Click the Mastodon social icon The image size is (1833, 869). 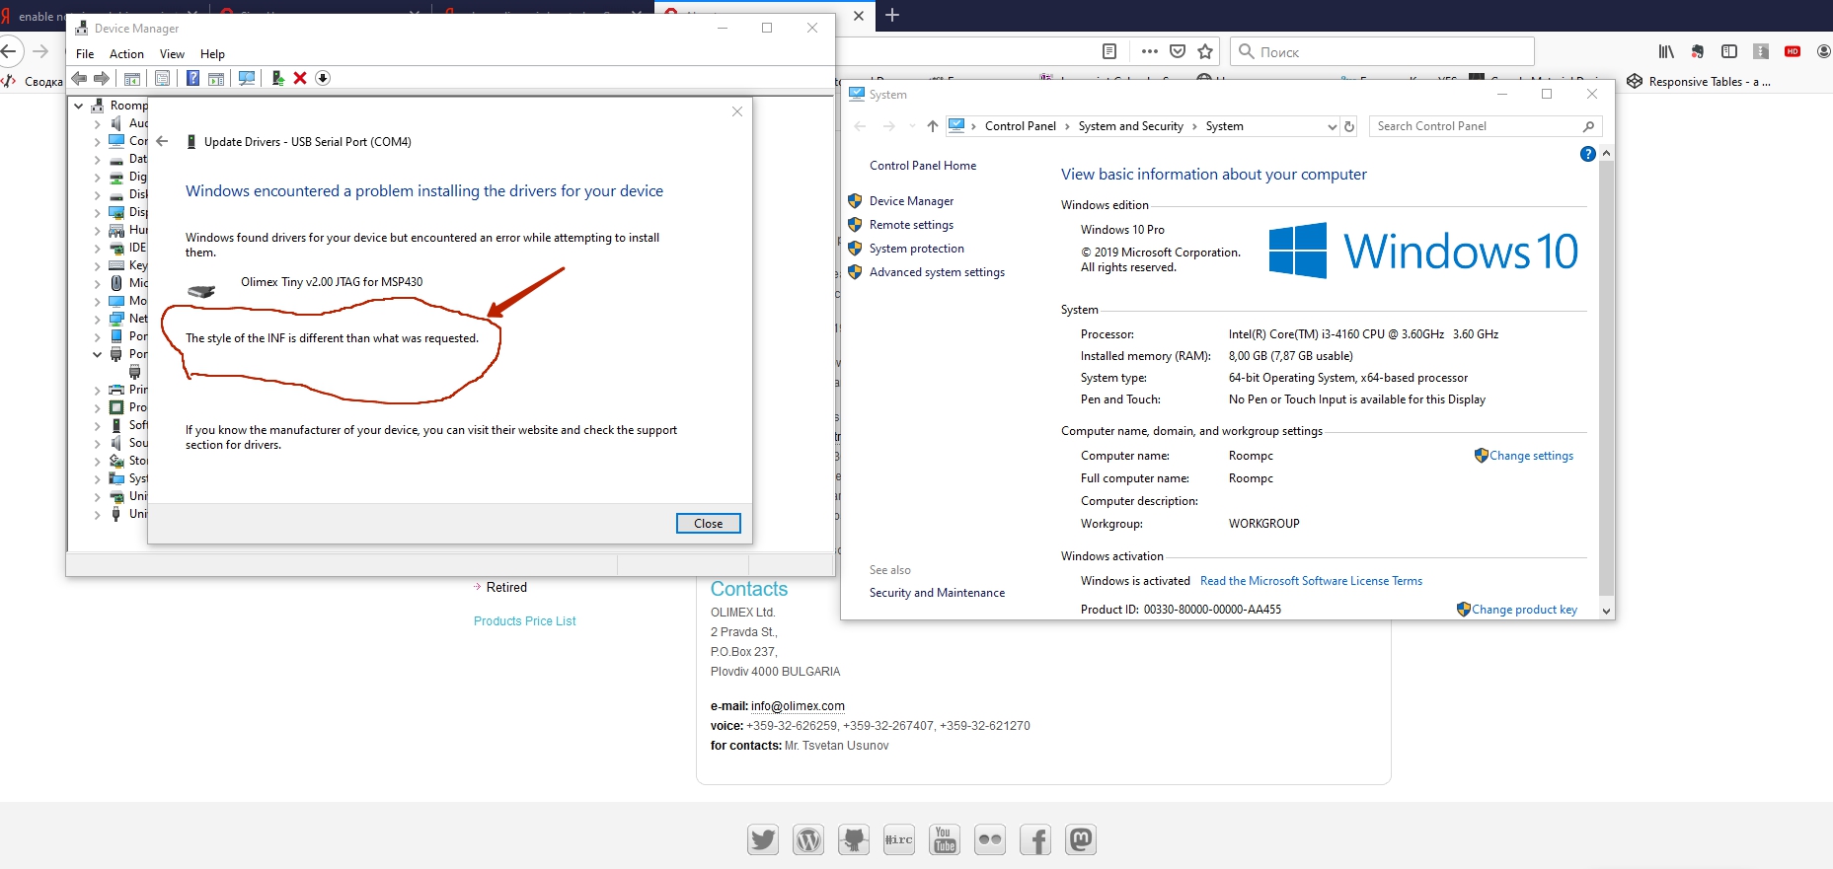click(1080, 839)
